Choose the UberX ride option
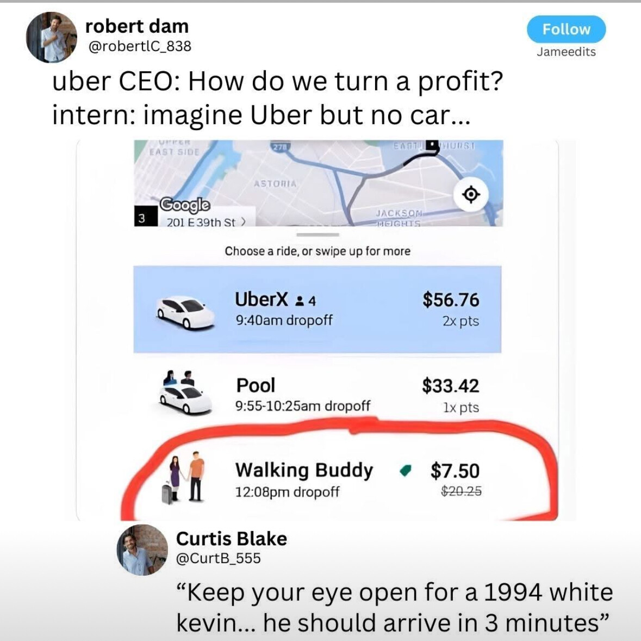Screen dimensions: 641x641 tap(317, 309)
